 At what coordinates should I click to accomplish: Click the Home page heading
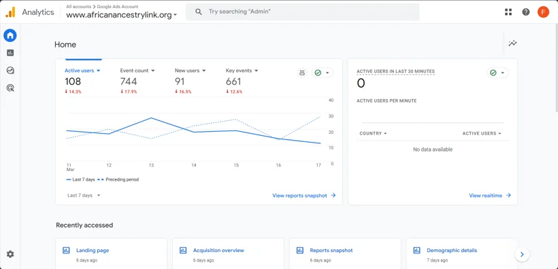click(x=65, y=44)
